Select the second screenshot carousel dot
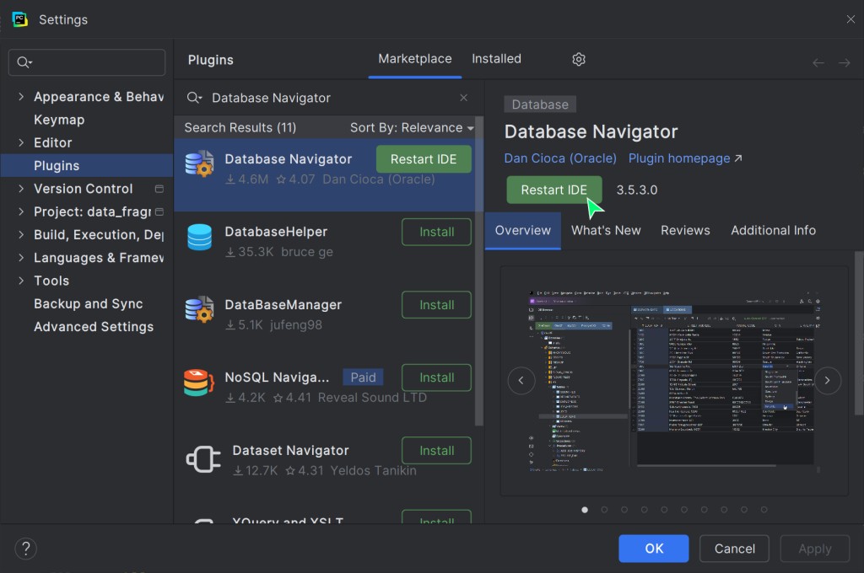This screenshot has height=573, width=864. (x=604, y=510)
